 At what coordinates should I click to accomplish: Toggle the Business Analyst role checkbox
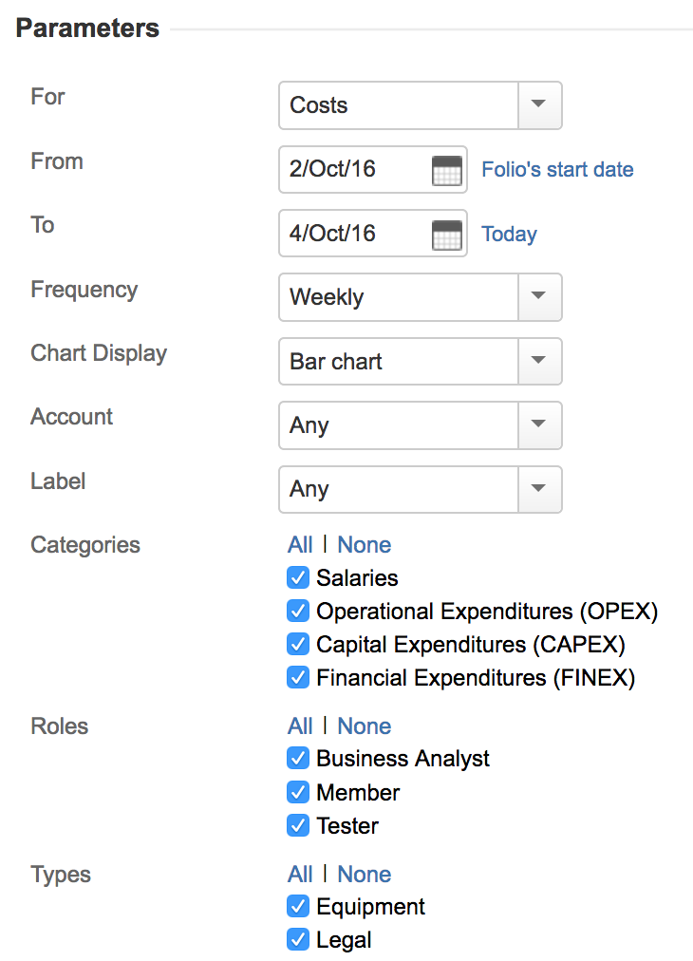298,759
